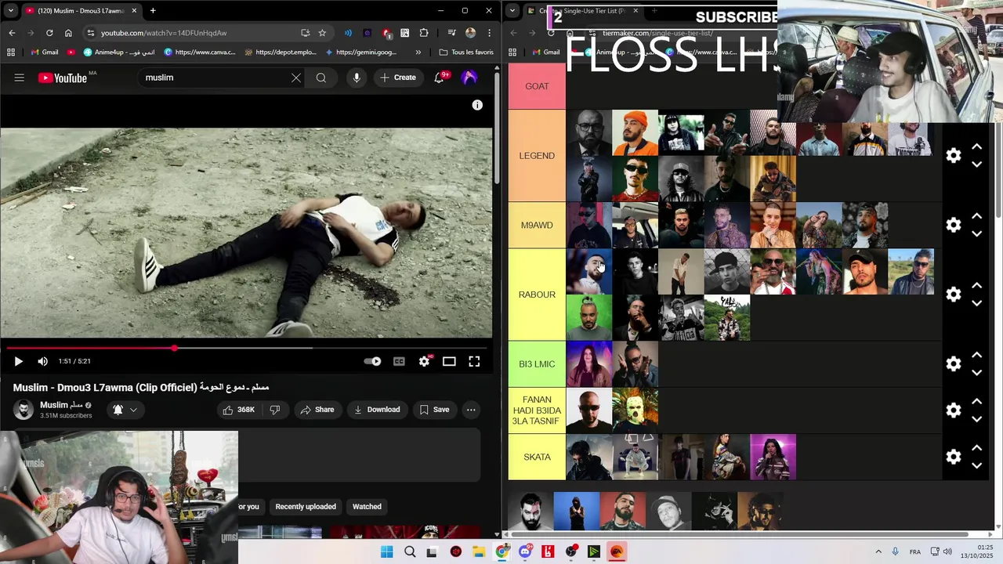1003x564 pixels.
Task: Switch to theater mode
Action: click(x=449, y=361)
